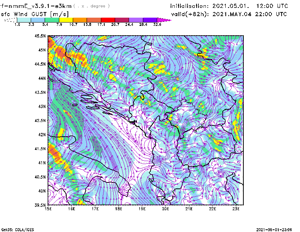The image size is (300, 232).
Task: Pick the bright red legend swatch after 17.1
Action: tap(108, 20)
